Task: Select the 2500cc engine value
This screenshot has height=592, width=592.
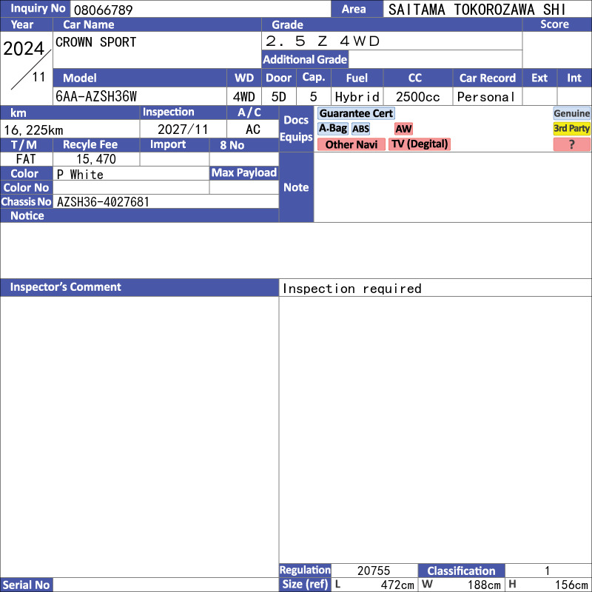Action: pyautogui.click(x=417, y=97)
